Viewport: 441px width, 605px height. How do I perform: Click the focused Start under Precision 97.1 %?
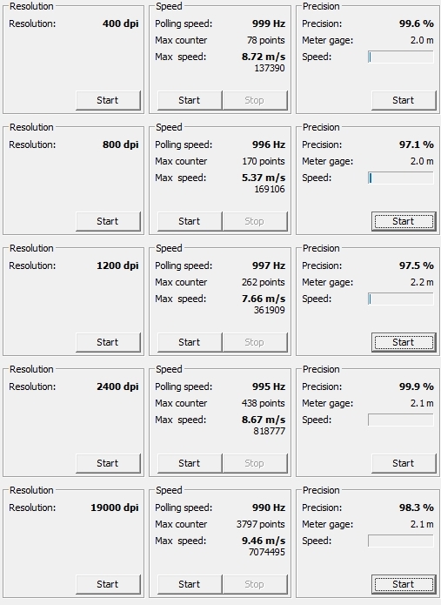[x=404, y=221]
